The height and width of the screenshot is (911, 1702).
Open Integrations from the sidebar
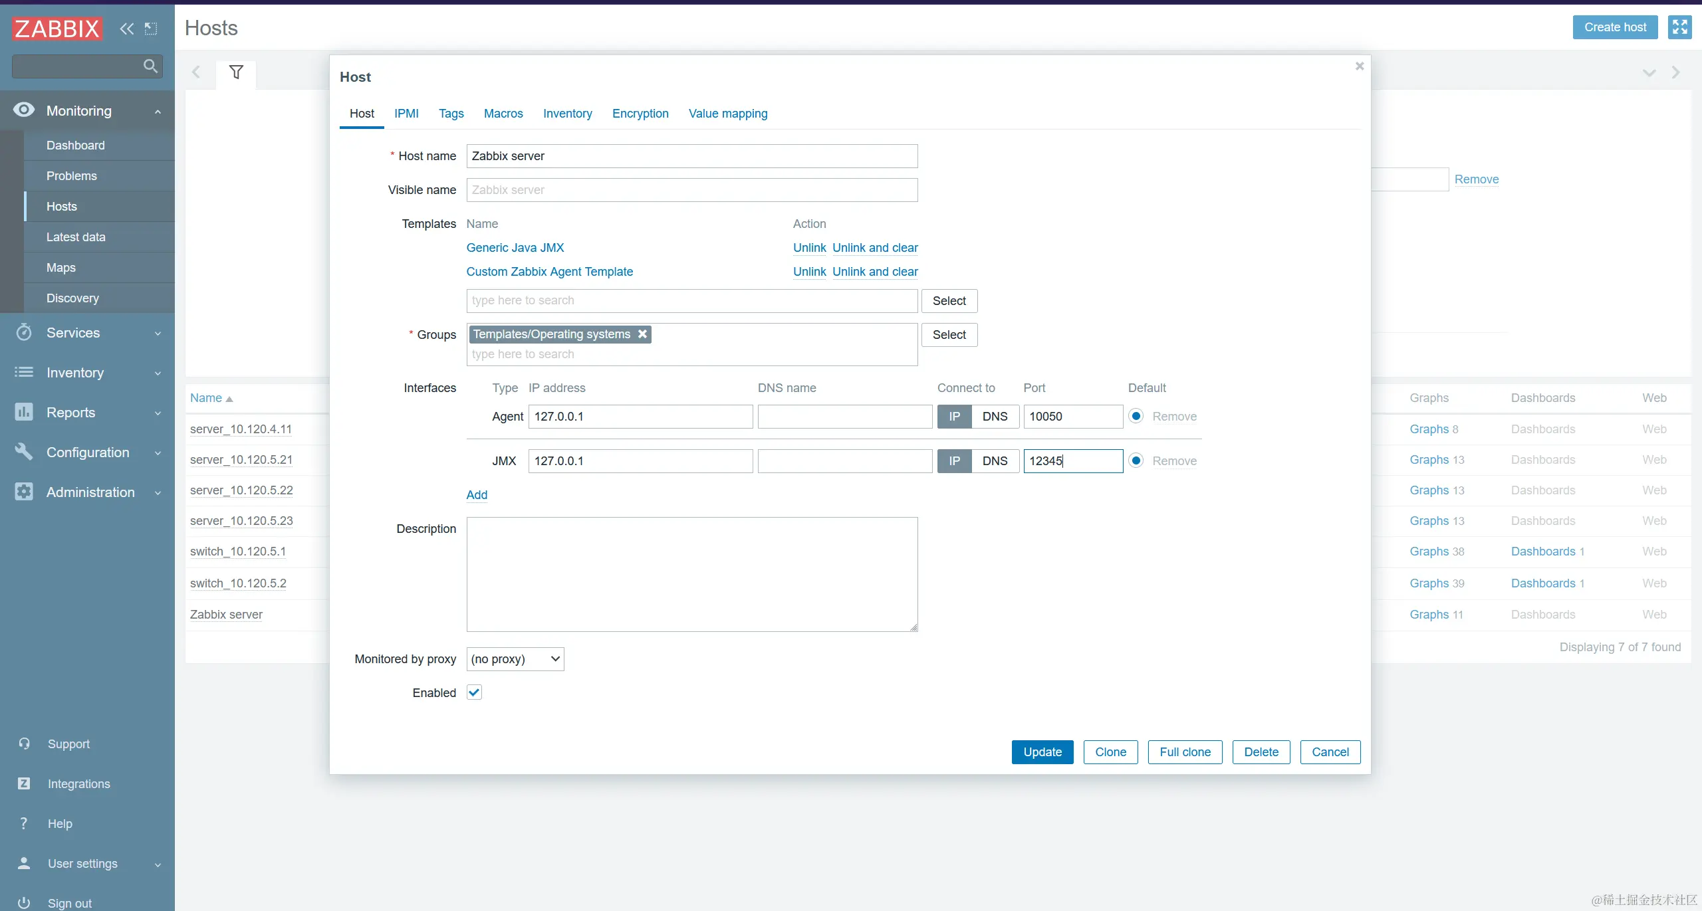(78, 784)
